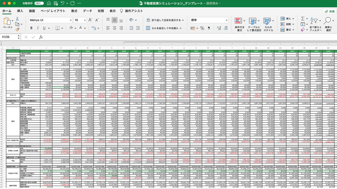Image resolution: width=337 pixels, height=189 pixels.
Task: Click the decrease indent icon
Action: coord(131,28)
